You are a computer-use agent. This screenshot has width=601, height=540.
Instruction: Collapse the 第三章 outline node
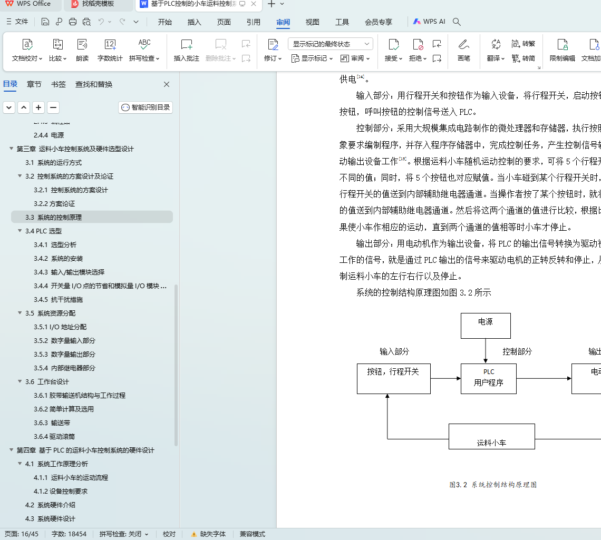(x=11, y=149)
